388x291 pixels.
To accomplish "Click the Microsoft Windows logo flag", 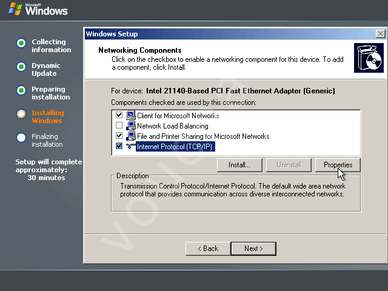I will [15, 9].
